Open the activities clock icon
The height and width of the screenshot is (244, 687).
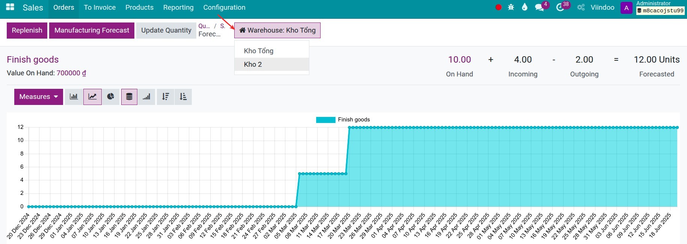point(560,7)
